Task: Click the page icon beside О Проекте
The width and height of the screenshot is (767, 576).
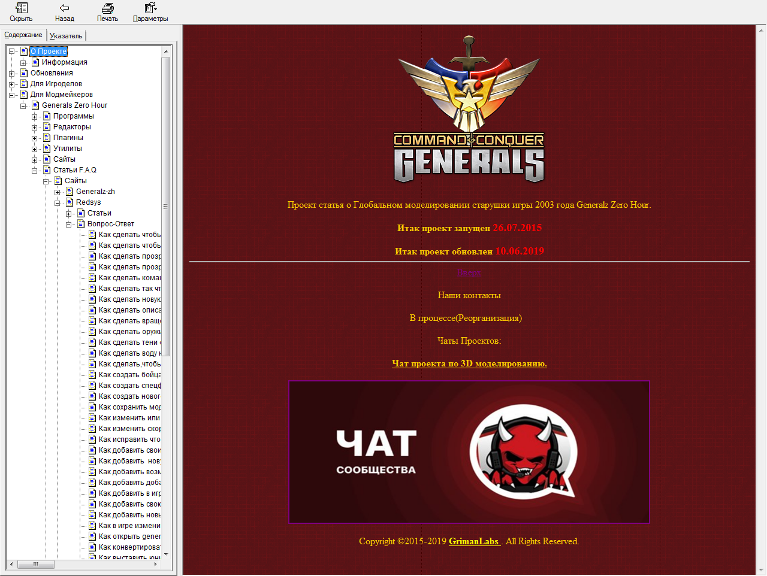Action: tap(24, 51)
